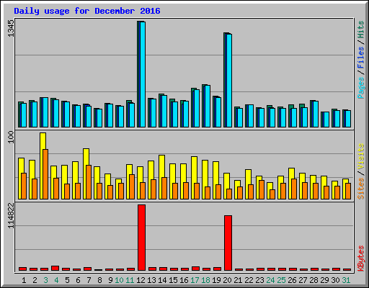Screen dimensions: 369x288
Task: Click the day label 20
Action: coord(227,280)
